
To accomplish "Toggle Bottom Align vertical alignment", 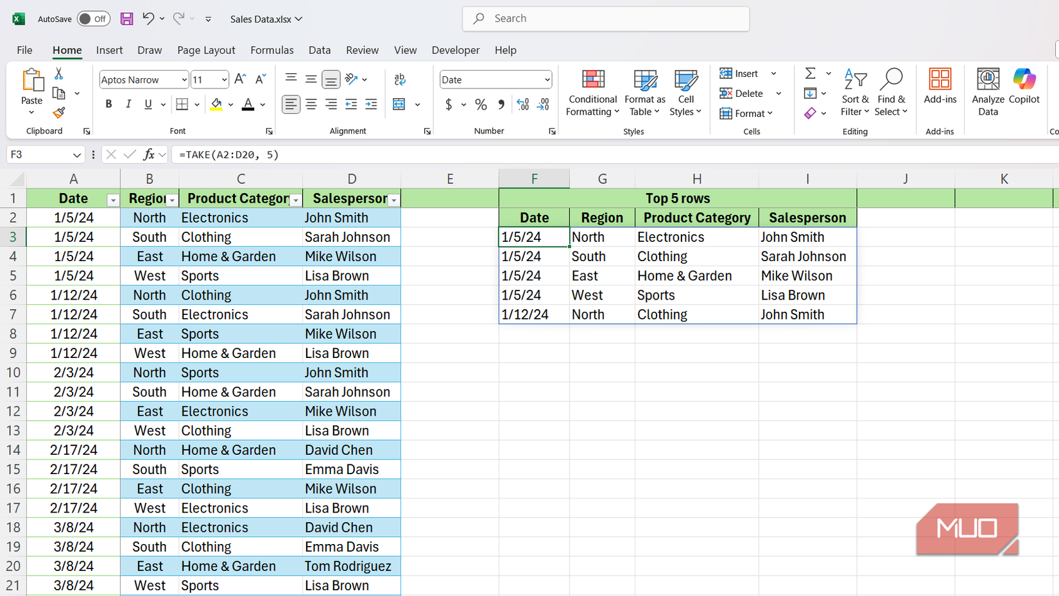I will click(331, 80).
